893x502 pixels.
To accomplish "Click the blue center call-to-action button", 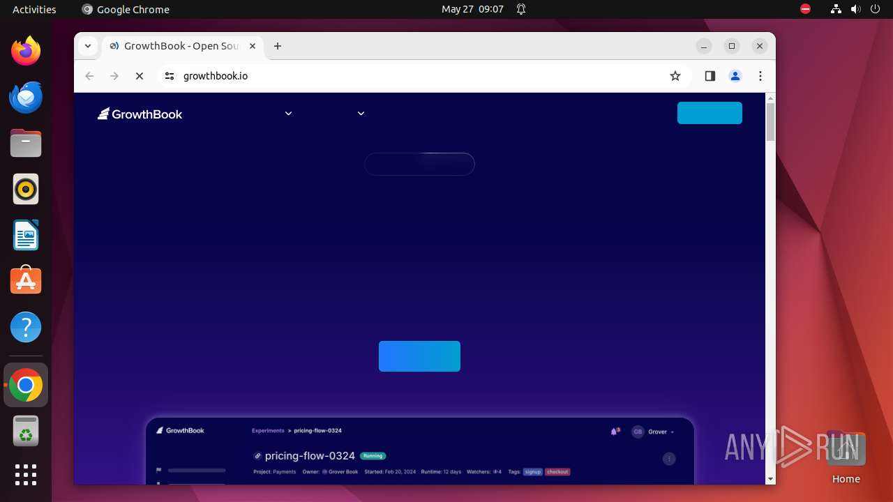I will (419, 356).
